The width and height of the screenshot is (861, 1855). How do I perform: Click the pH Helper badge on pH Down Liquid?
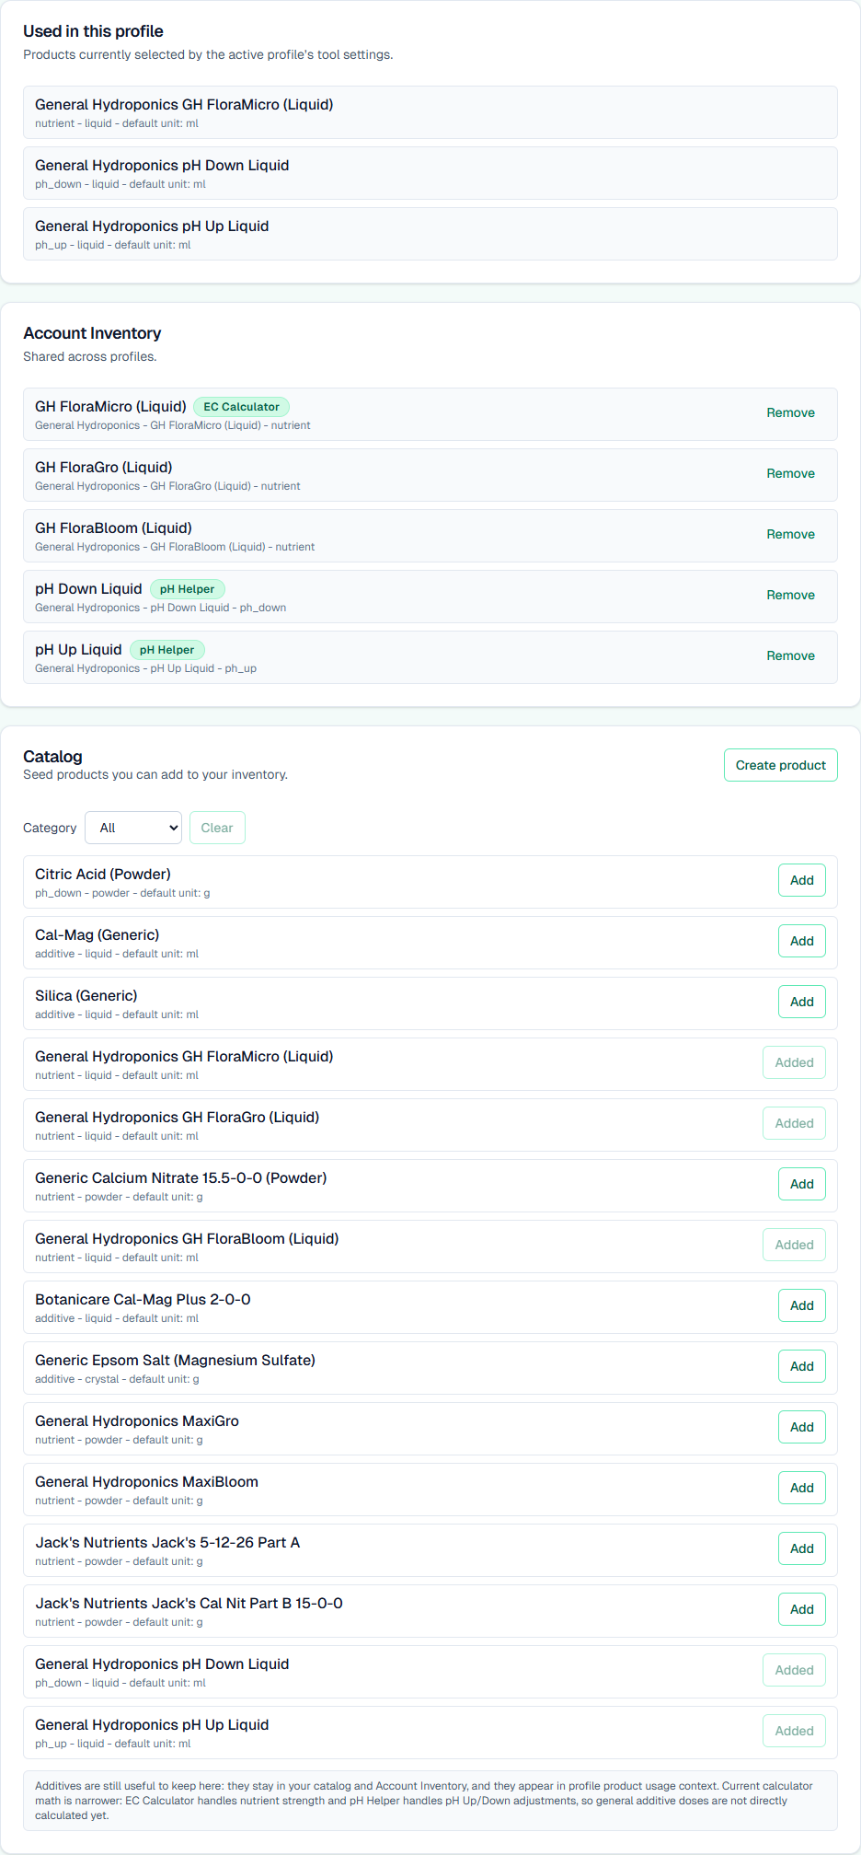coord(187,589)
